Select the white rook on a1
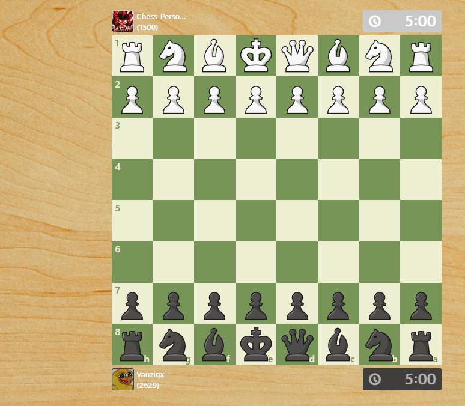 (421, 56)
